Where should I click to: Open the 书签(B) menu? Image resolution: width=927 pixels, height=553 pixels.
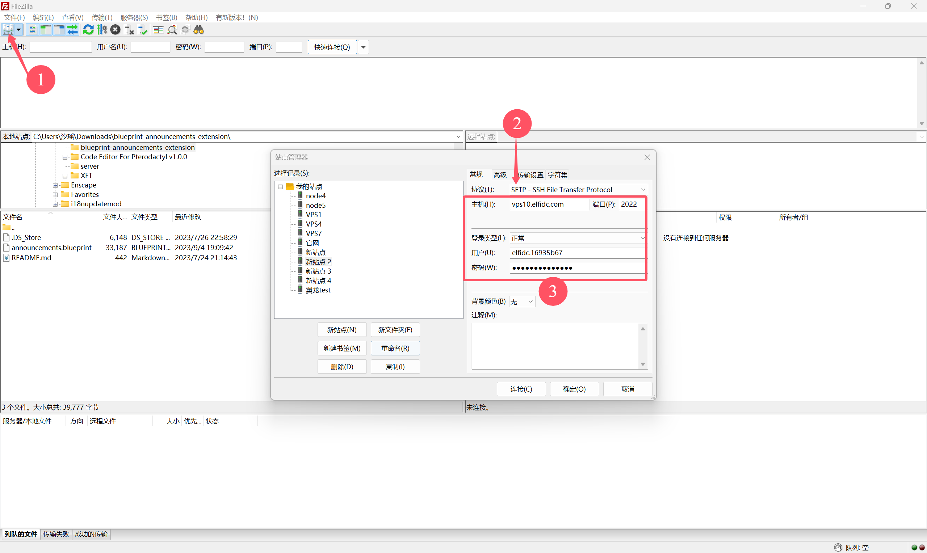point(167,17)
